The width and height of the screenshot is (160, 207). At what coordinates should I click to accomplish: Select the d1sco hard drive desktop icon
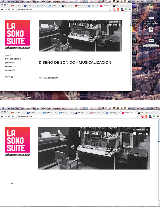point(151,6)
